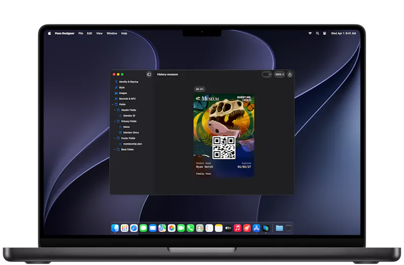Screen dimensions: 404x265
Task: Select the Member ID field
Action: (127, 116)
